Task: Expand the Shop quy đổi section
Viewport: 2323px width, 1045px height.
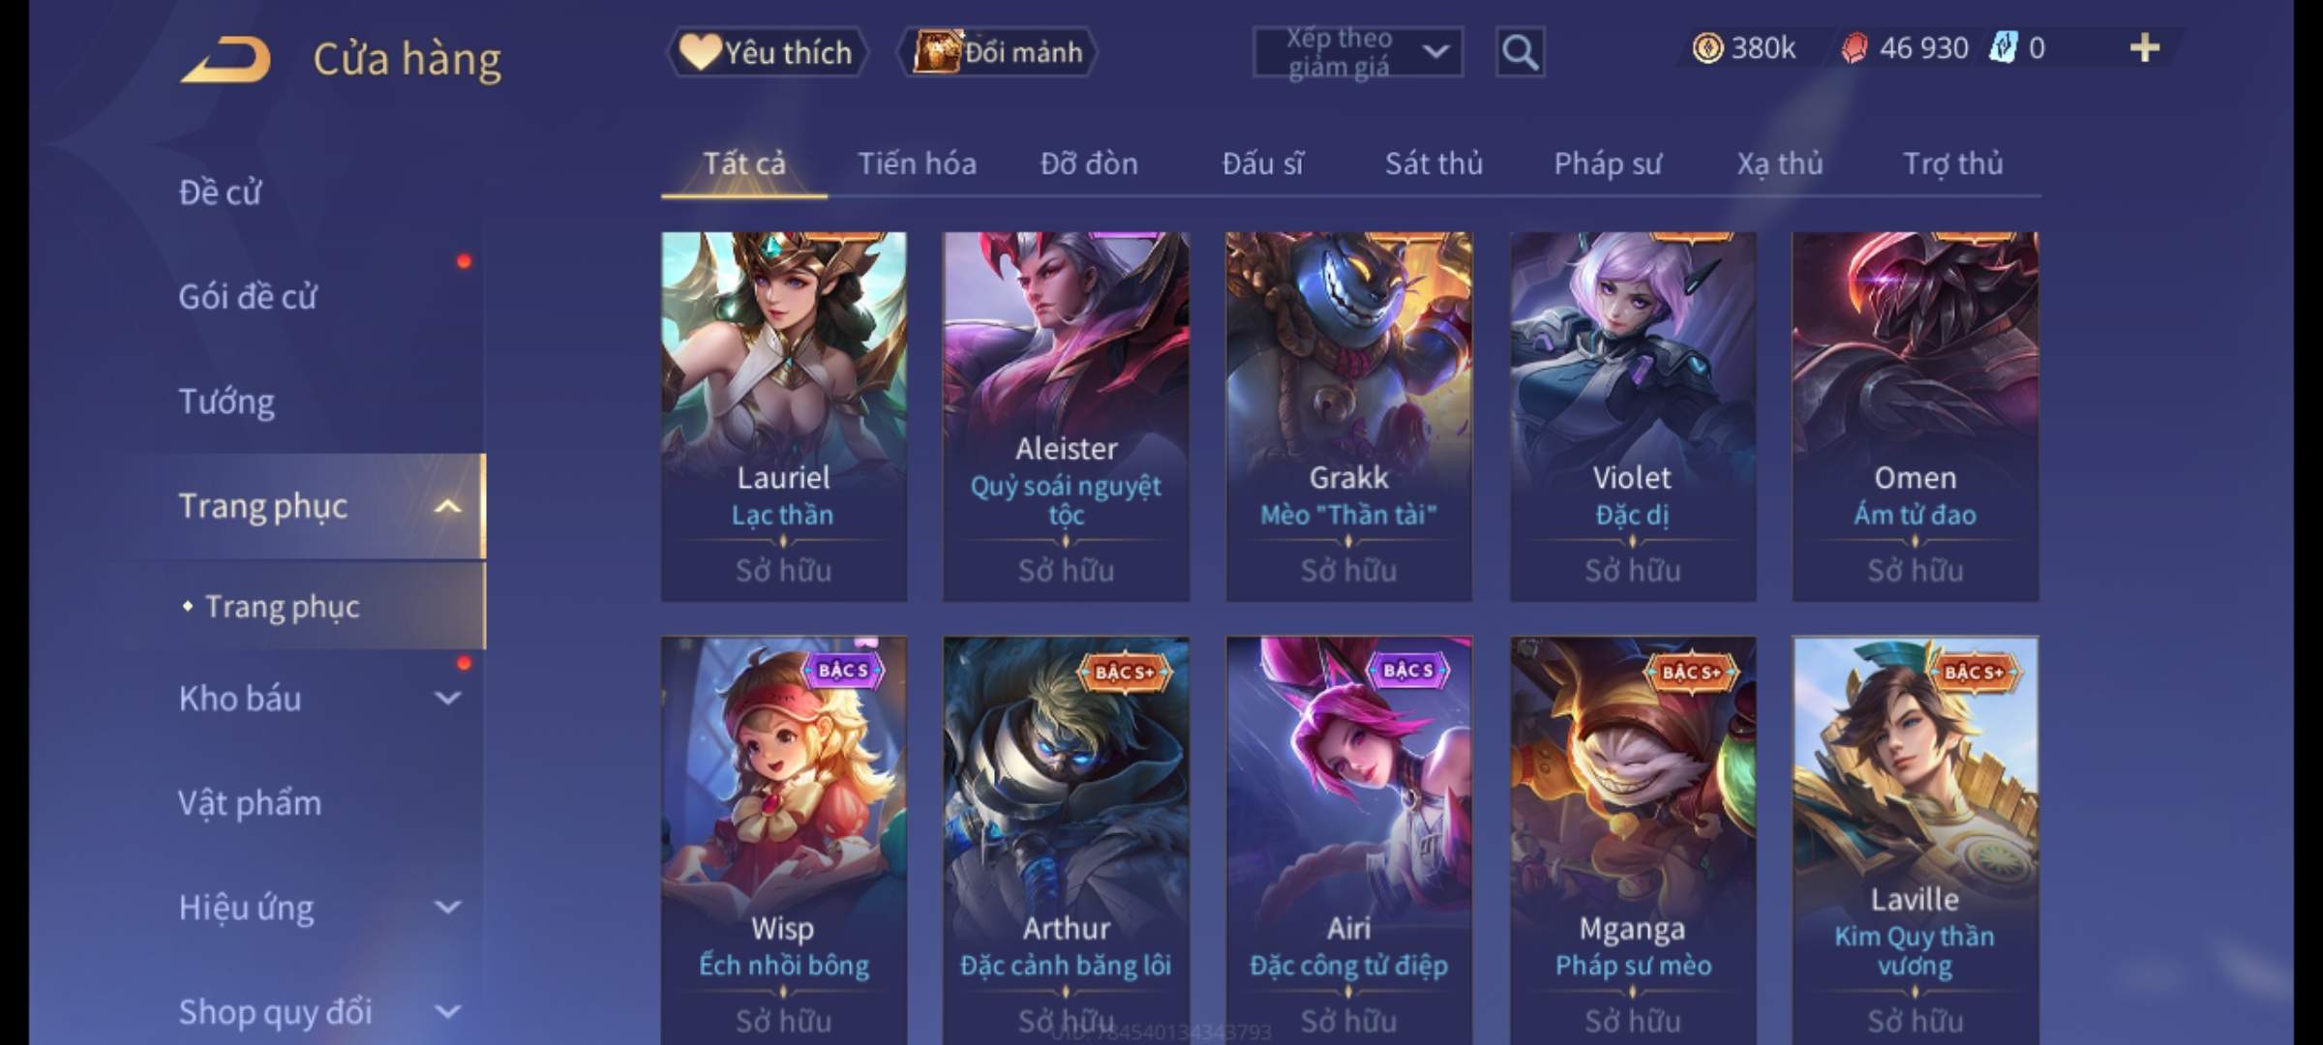Action: click(x=447, y=1012)
